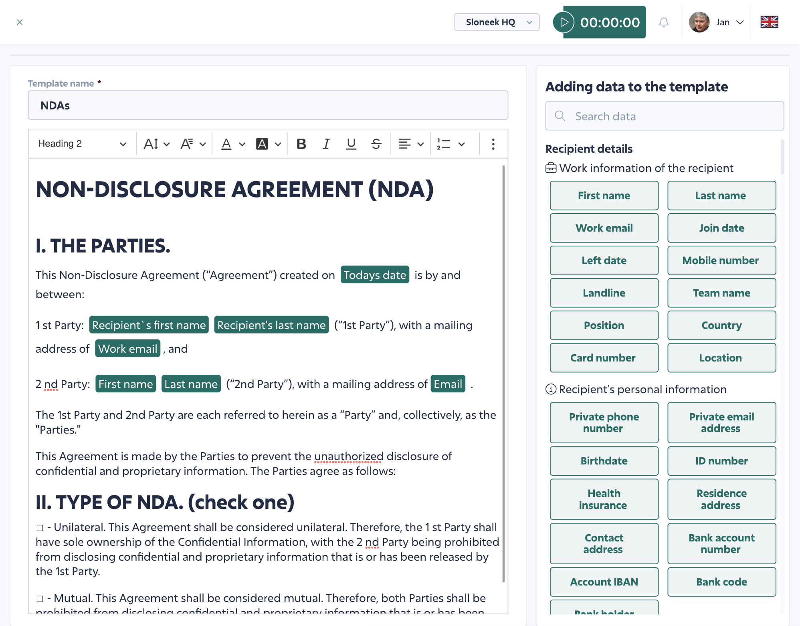
Task: Insert Position field
Action: (604, 325)
